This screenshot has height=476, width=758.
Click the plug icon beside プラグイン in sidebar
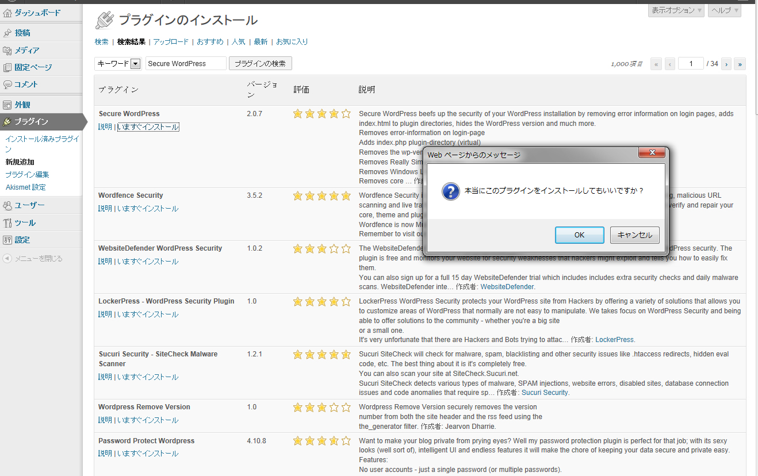click(7, 121)
